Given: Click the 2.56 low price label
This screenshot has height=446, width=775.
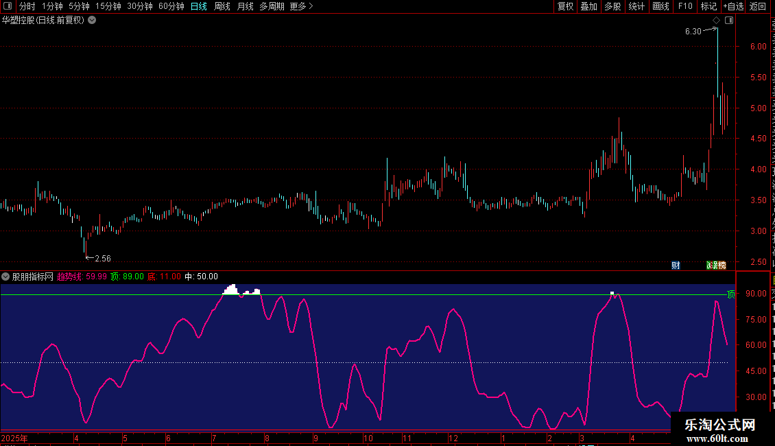Looking at the screenshot, I should pos(103,259).
